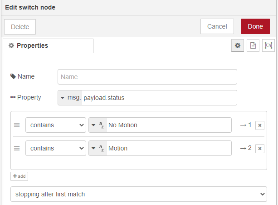Click drag handle of 'No Motion' rule
This screenshot has height=205, width=278.
click(x=17, y=125)
